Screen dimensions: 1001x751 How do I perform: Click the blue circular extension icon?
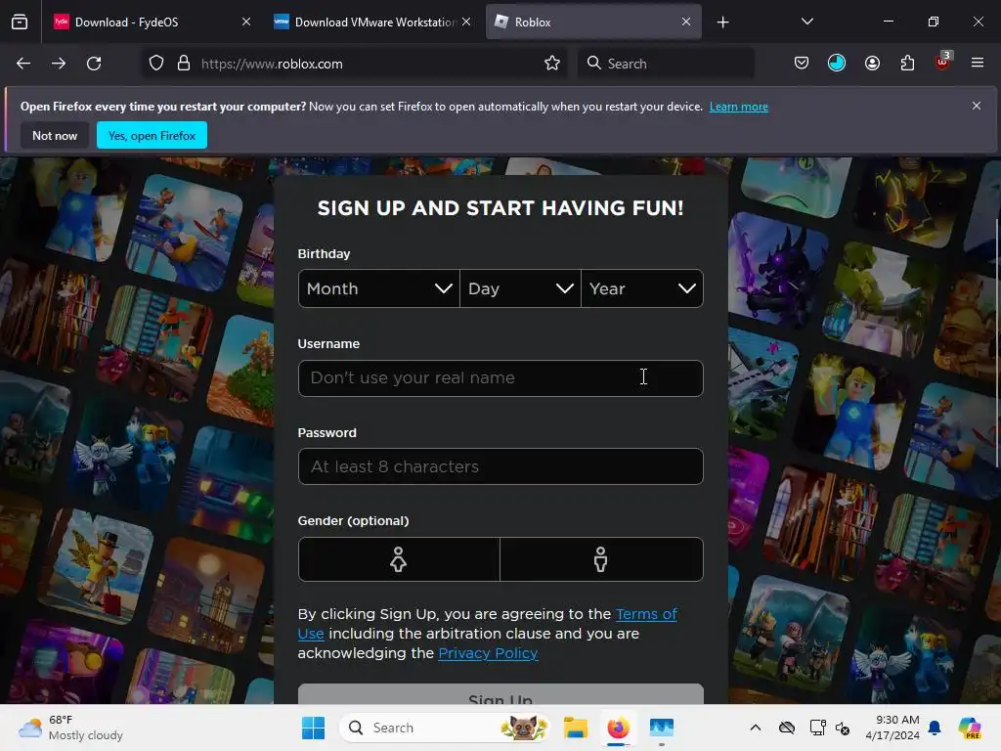click(837, 63)
